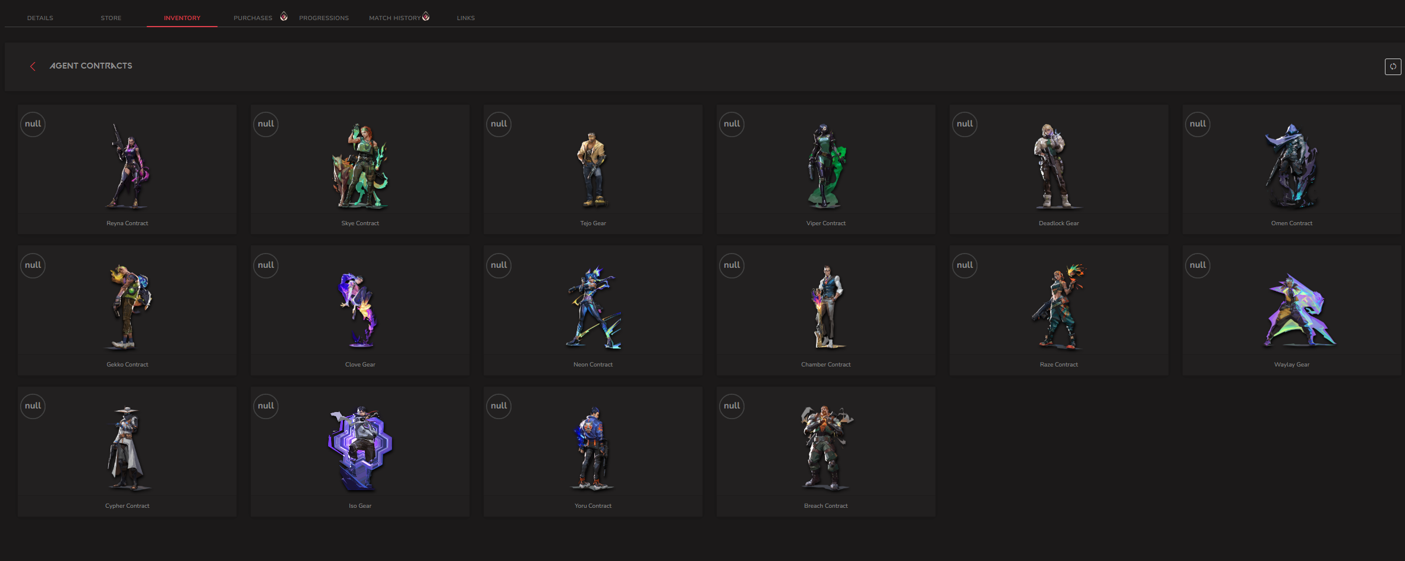Choose the Viper agent artwork
The image size is (1405, 561).
pyautogui.click(x=826, y=166)
